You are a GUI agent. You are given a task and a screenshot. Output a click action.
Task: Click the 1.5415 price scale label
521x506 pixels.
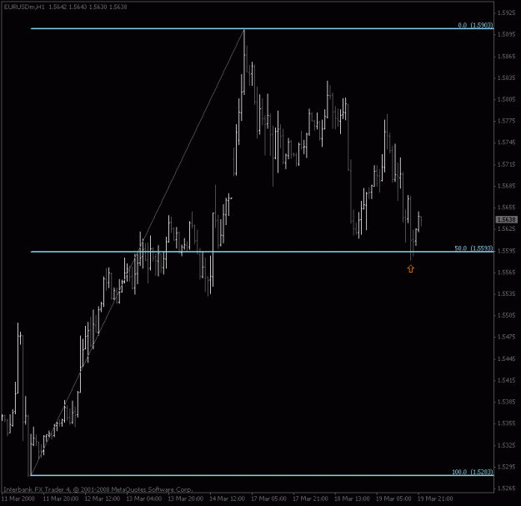[x=507, y=380]
